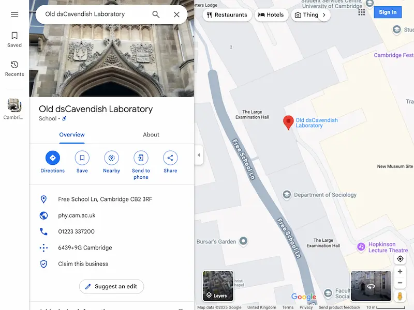Click the Directions button
Image resolution: width=414 pixels, height=310 pixels.
pyautogui.click(x=53, y=158)
